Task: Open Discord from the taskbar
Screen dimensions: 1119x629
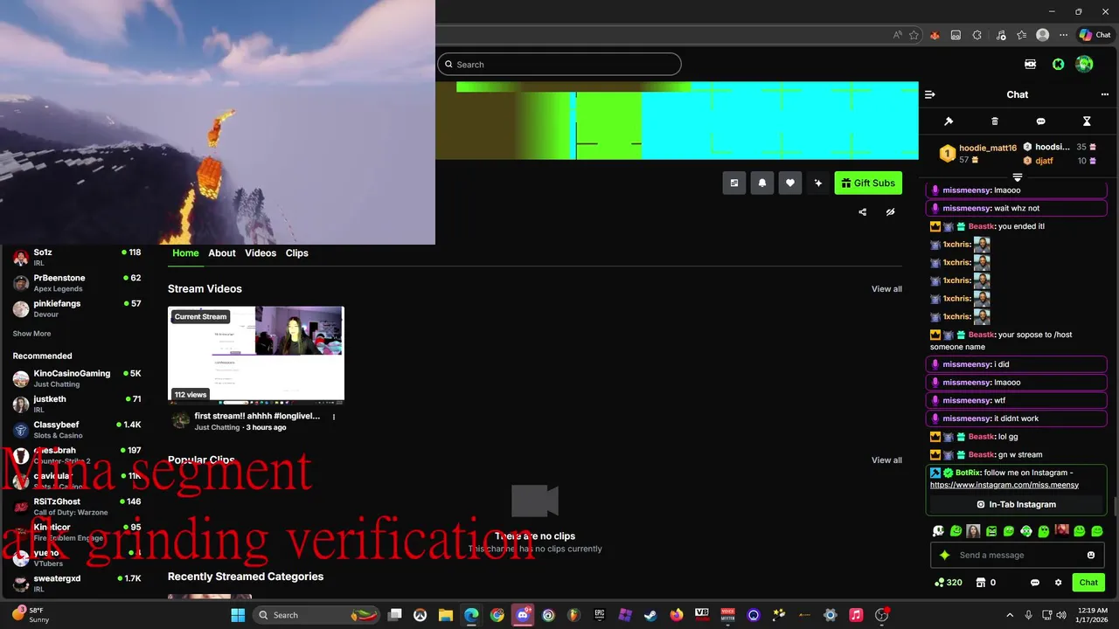Action: click(x=523, y=615)
